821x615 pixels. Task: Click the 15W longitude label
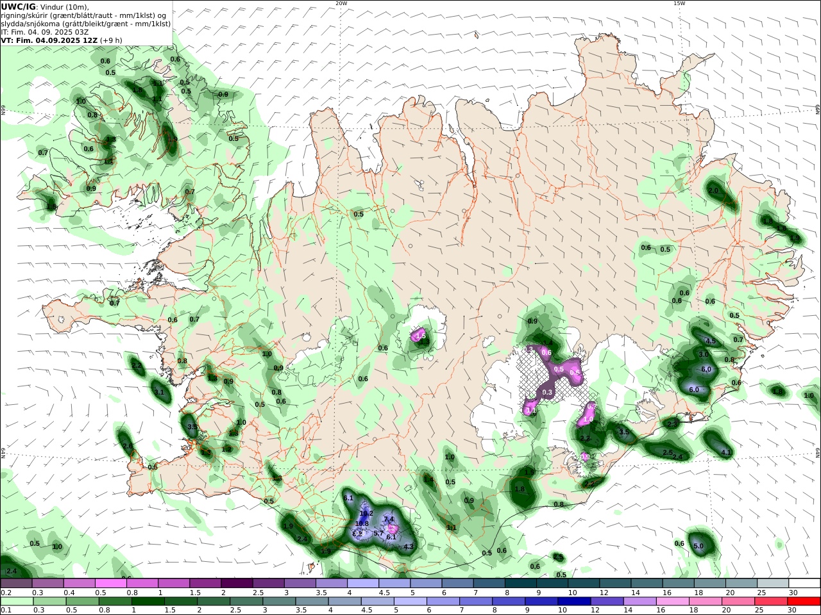coord(679,3)
